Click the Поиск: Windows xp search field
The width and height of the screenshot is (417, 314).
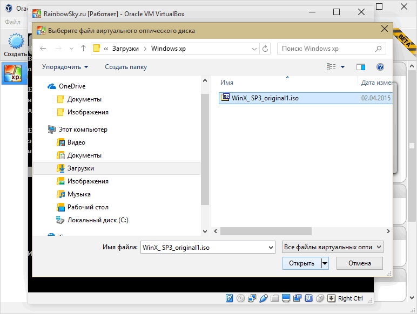click(331, 49)
